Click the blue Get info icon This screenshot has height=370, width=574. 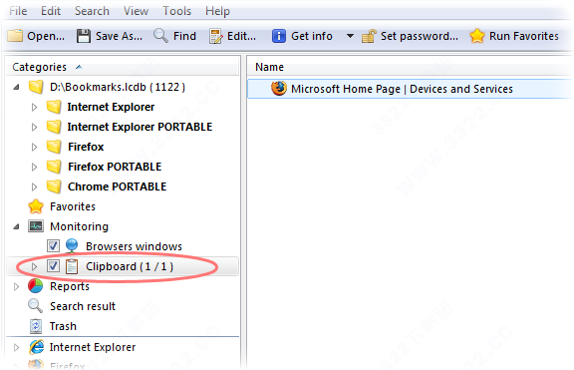click(279, 36)
